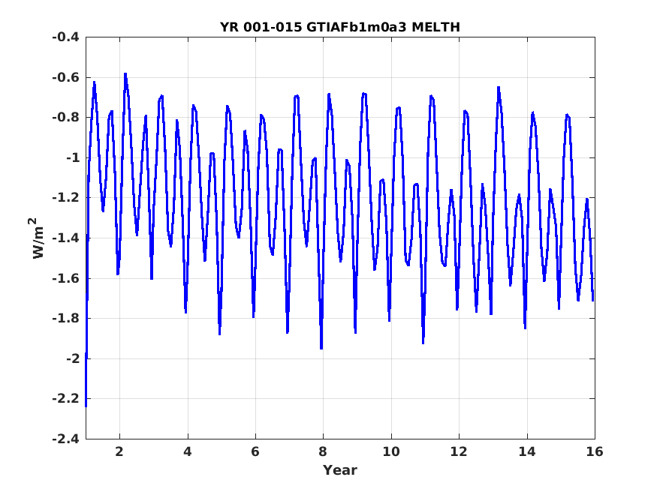Click x-axis tick label 14
This screenshot has height=492, width=657.
point(526,451)
